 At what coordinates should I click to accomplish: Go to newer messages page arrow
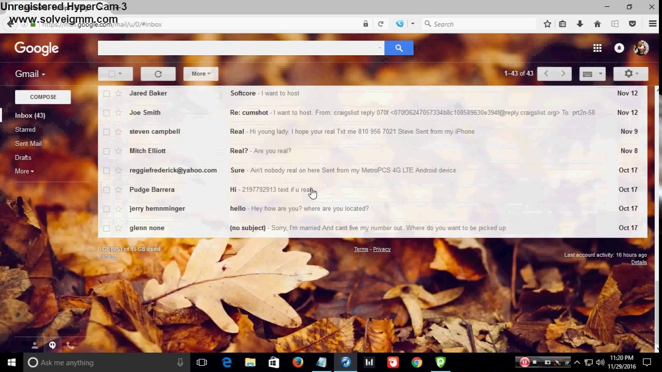(x=546, y=74)
